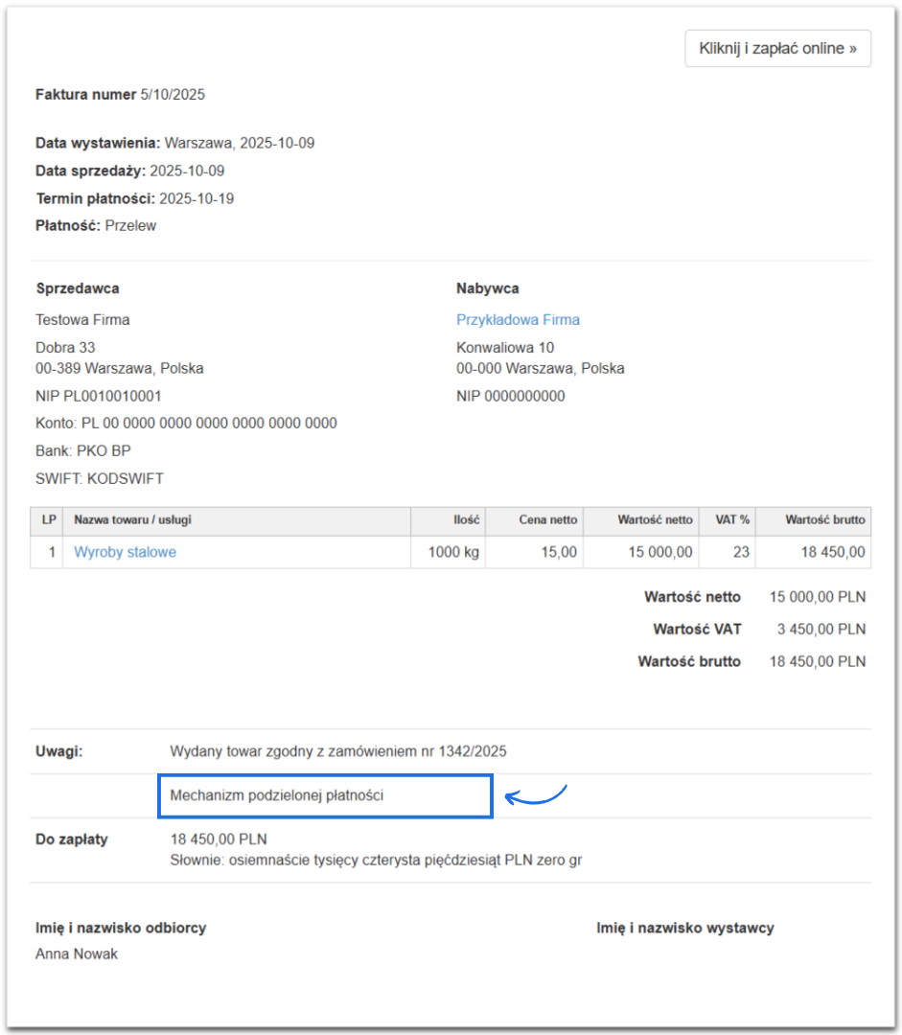Click the Słownie amount-in-words line

(x=376, y=861)
